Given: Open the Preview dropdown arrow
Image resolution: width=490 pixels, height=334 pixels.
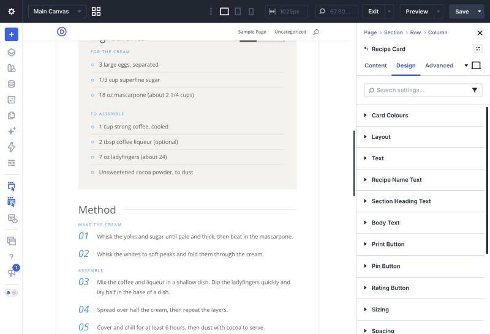Looking at the screenshot, I should pyautogui.click(x=439, y=12).
